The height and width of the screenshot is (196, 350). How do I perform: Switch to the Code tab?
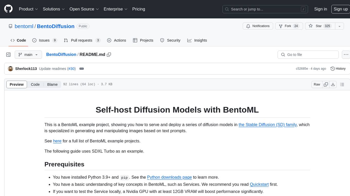point(18,40)
